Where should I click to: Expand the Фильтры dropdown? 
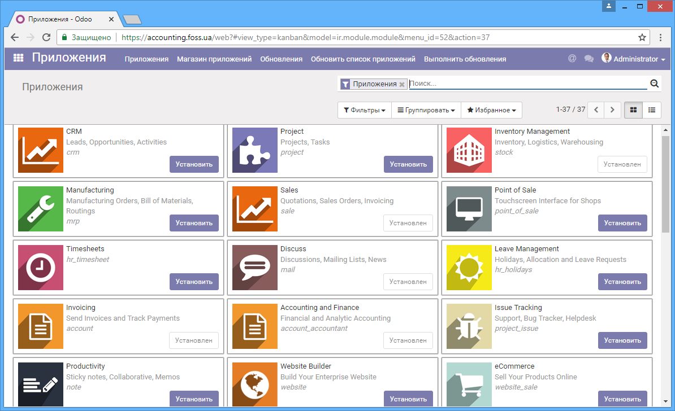click(x=365, y=110)
